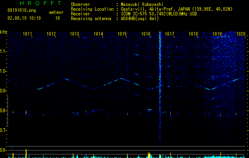The height and width of the screenshot is (158, 249).
Task: Click the 0.9 kHz frequency label
Action: (3, 91)
